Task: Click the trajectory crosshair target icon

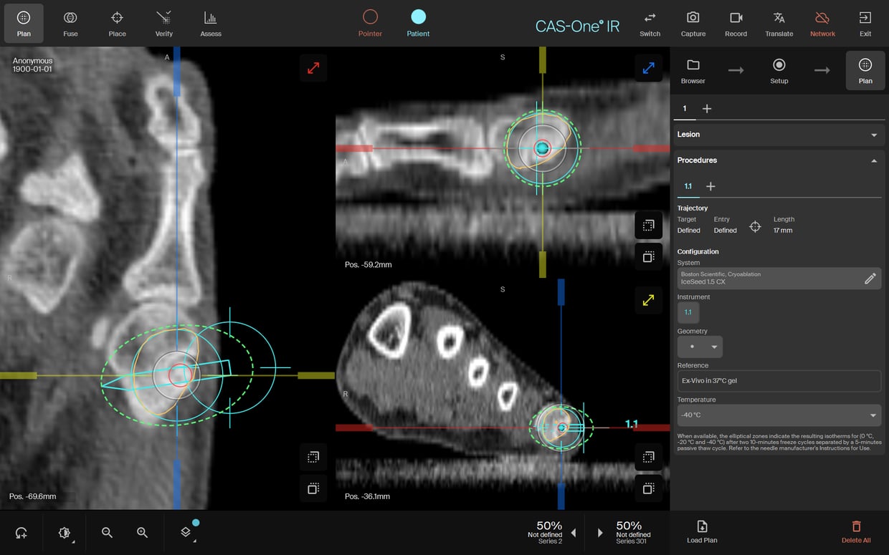Action: [x=755, y=226]
